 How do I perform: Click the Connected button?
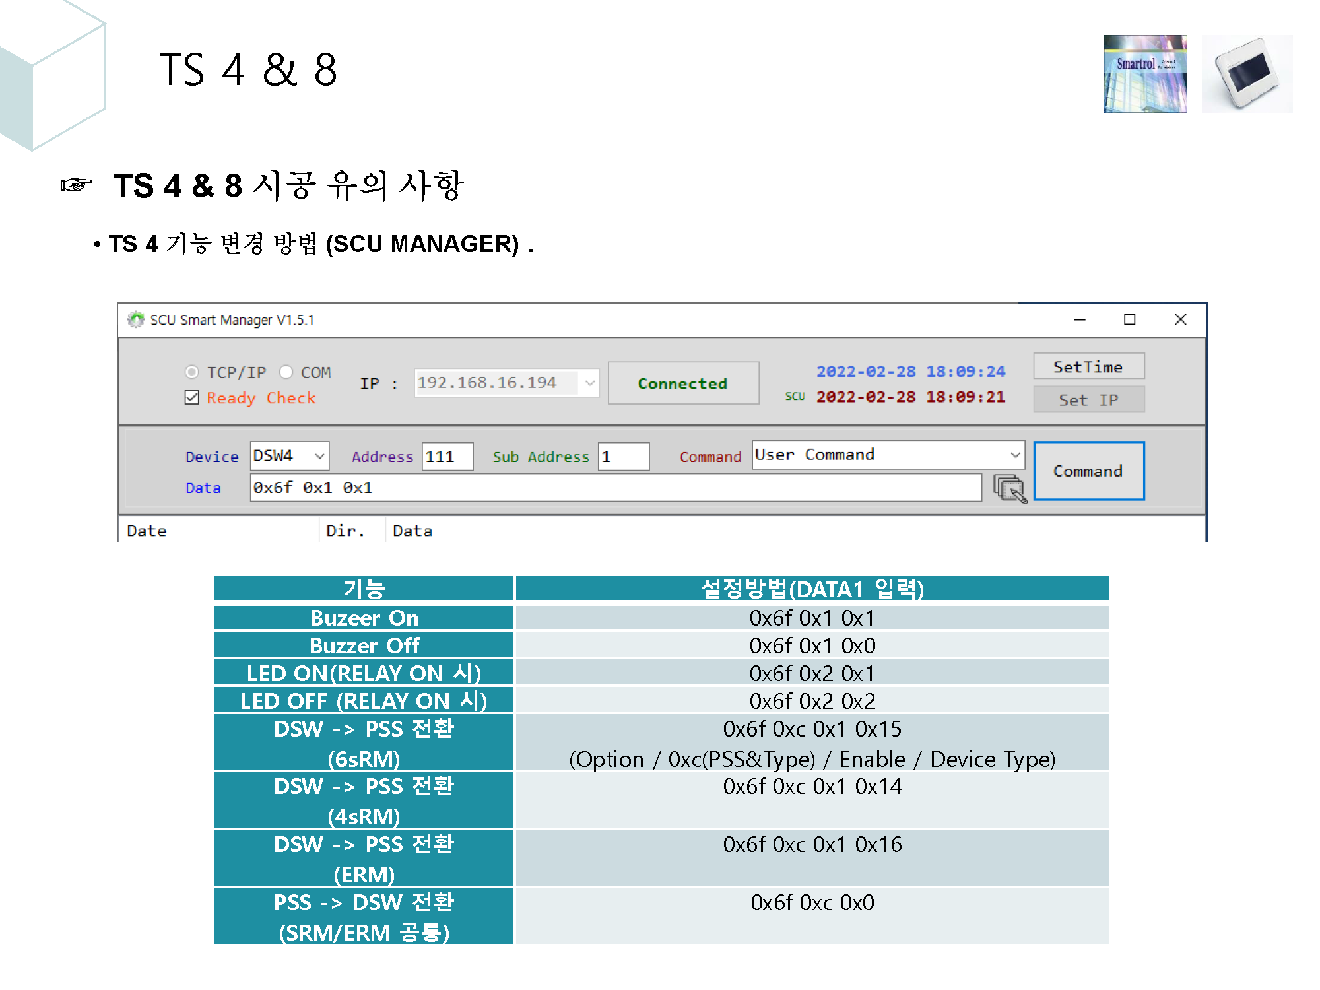682,383
